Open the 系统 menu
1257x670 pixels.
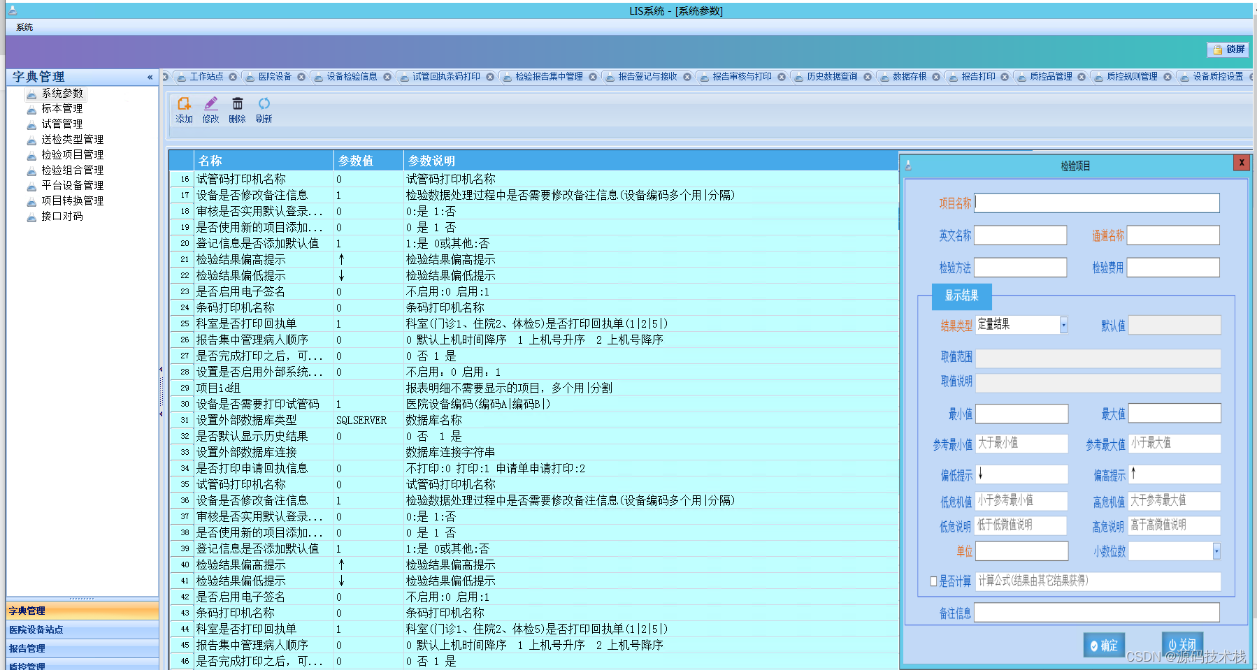point(24,27)
